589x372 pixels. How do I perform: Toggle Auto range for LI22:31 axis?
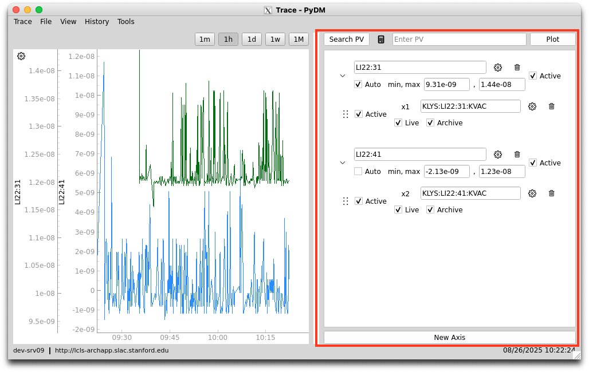pyautogui.click(x=358, y=85)
